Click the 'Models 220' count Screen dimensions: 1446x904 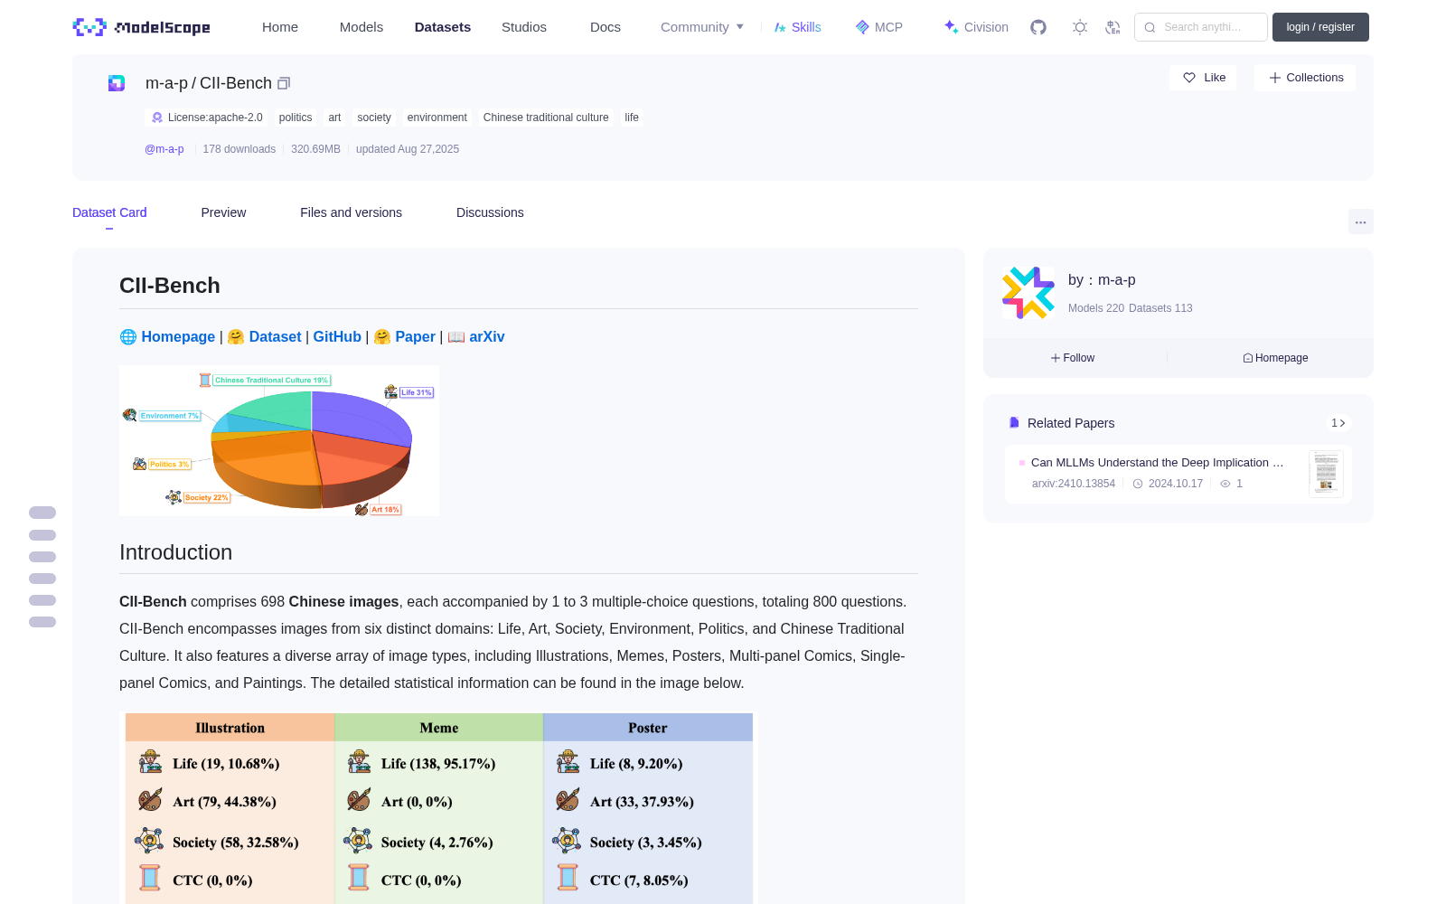point(1096,308)
